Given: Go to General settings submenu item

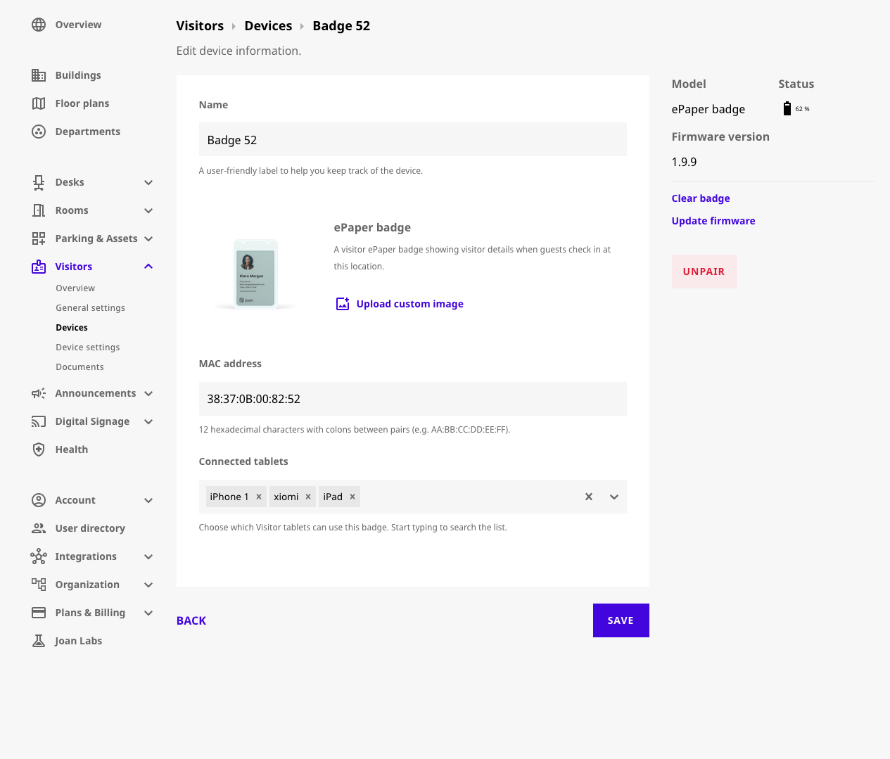Looking at the screenshot, I should click(91, 308).
